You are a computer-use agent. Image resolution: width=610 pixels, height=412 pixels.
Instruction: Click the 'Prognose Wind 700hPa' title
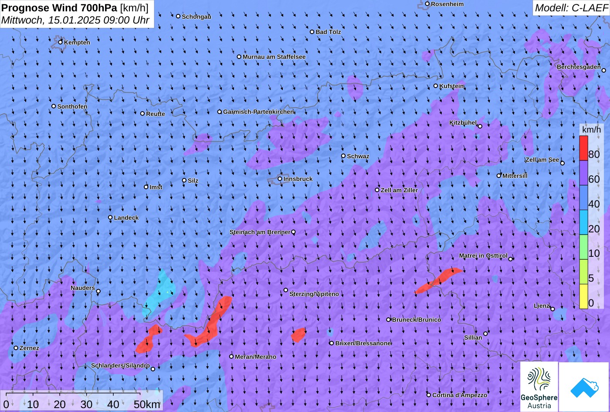(x=59, y=7)
